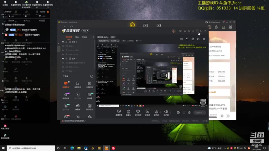Open the 房管助手 tool
This screenshot has width=269, height=151.
pos(78,85)
